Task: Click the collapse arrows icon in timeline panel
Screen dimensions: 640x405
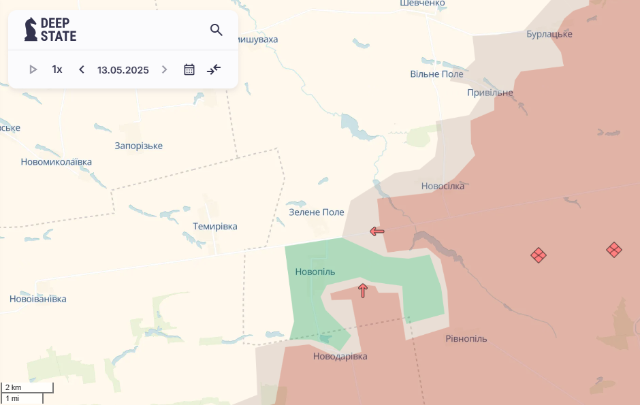Action: [x=214, y=69]
